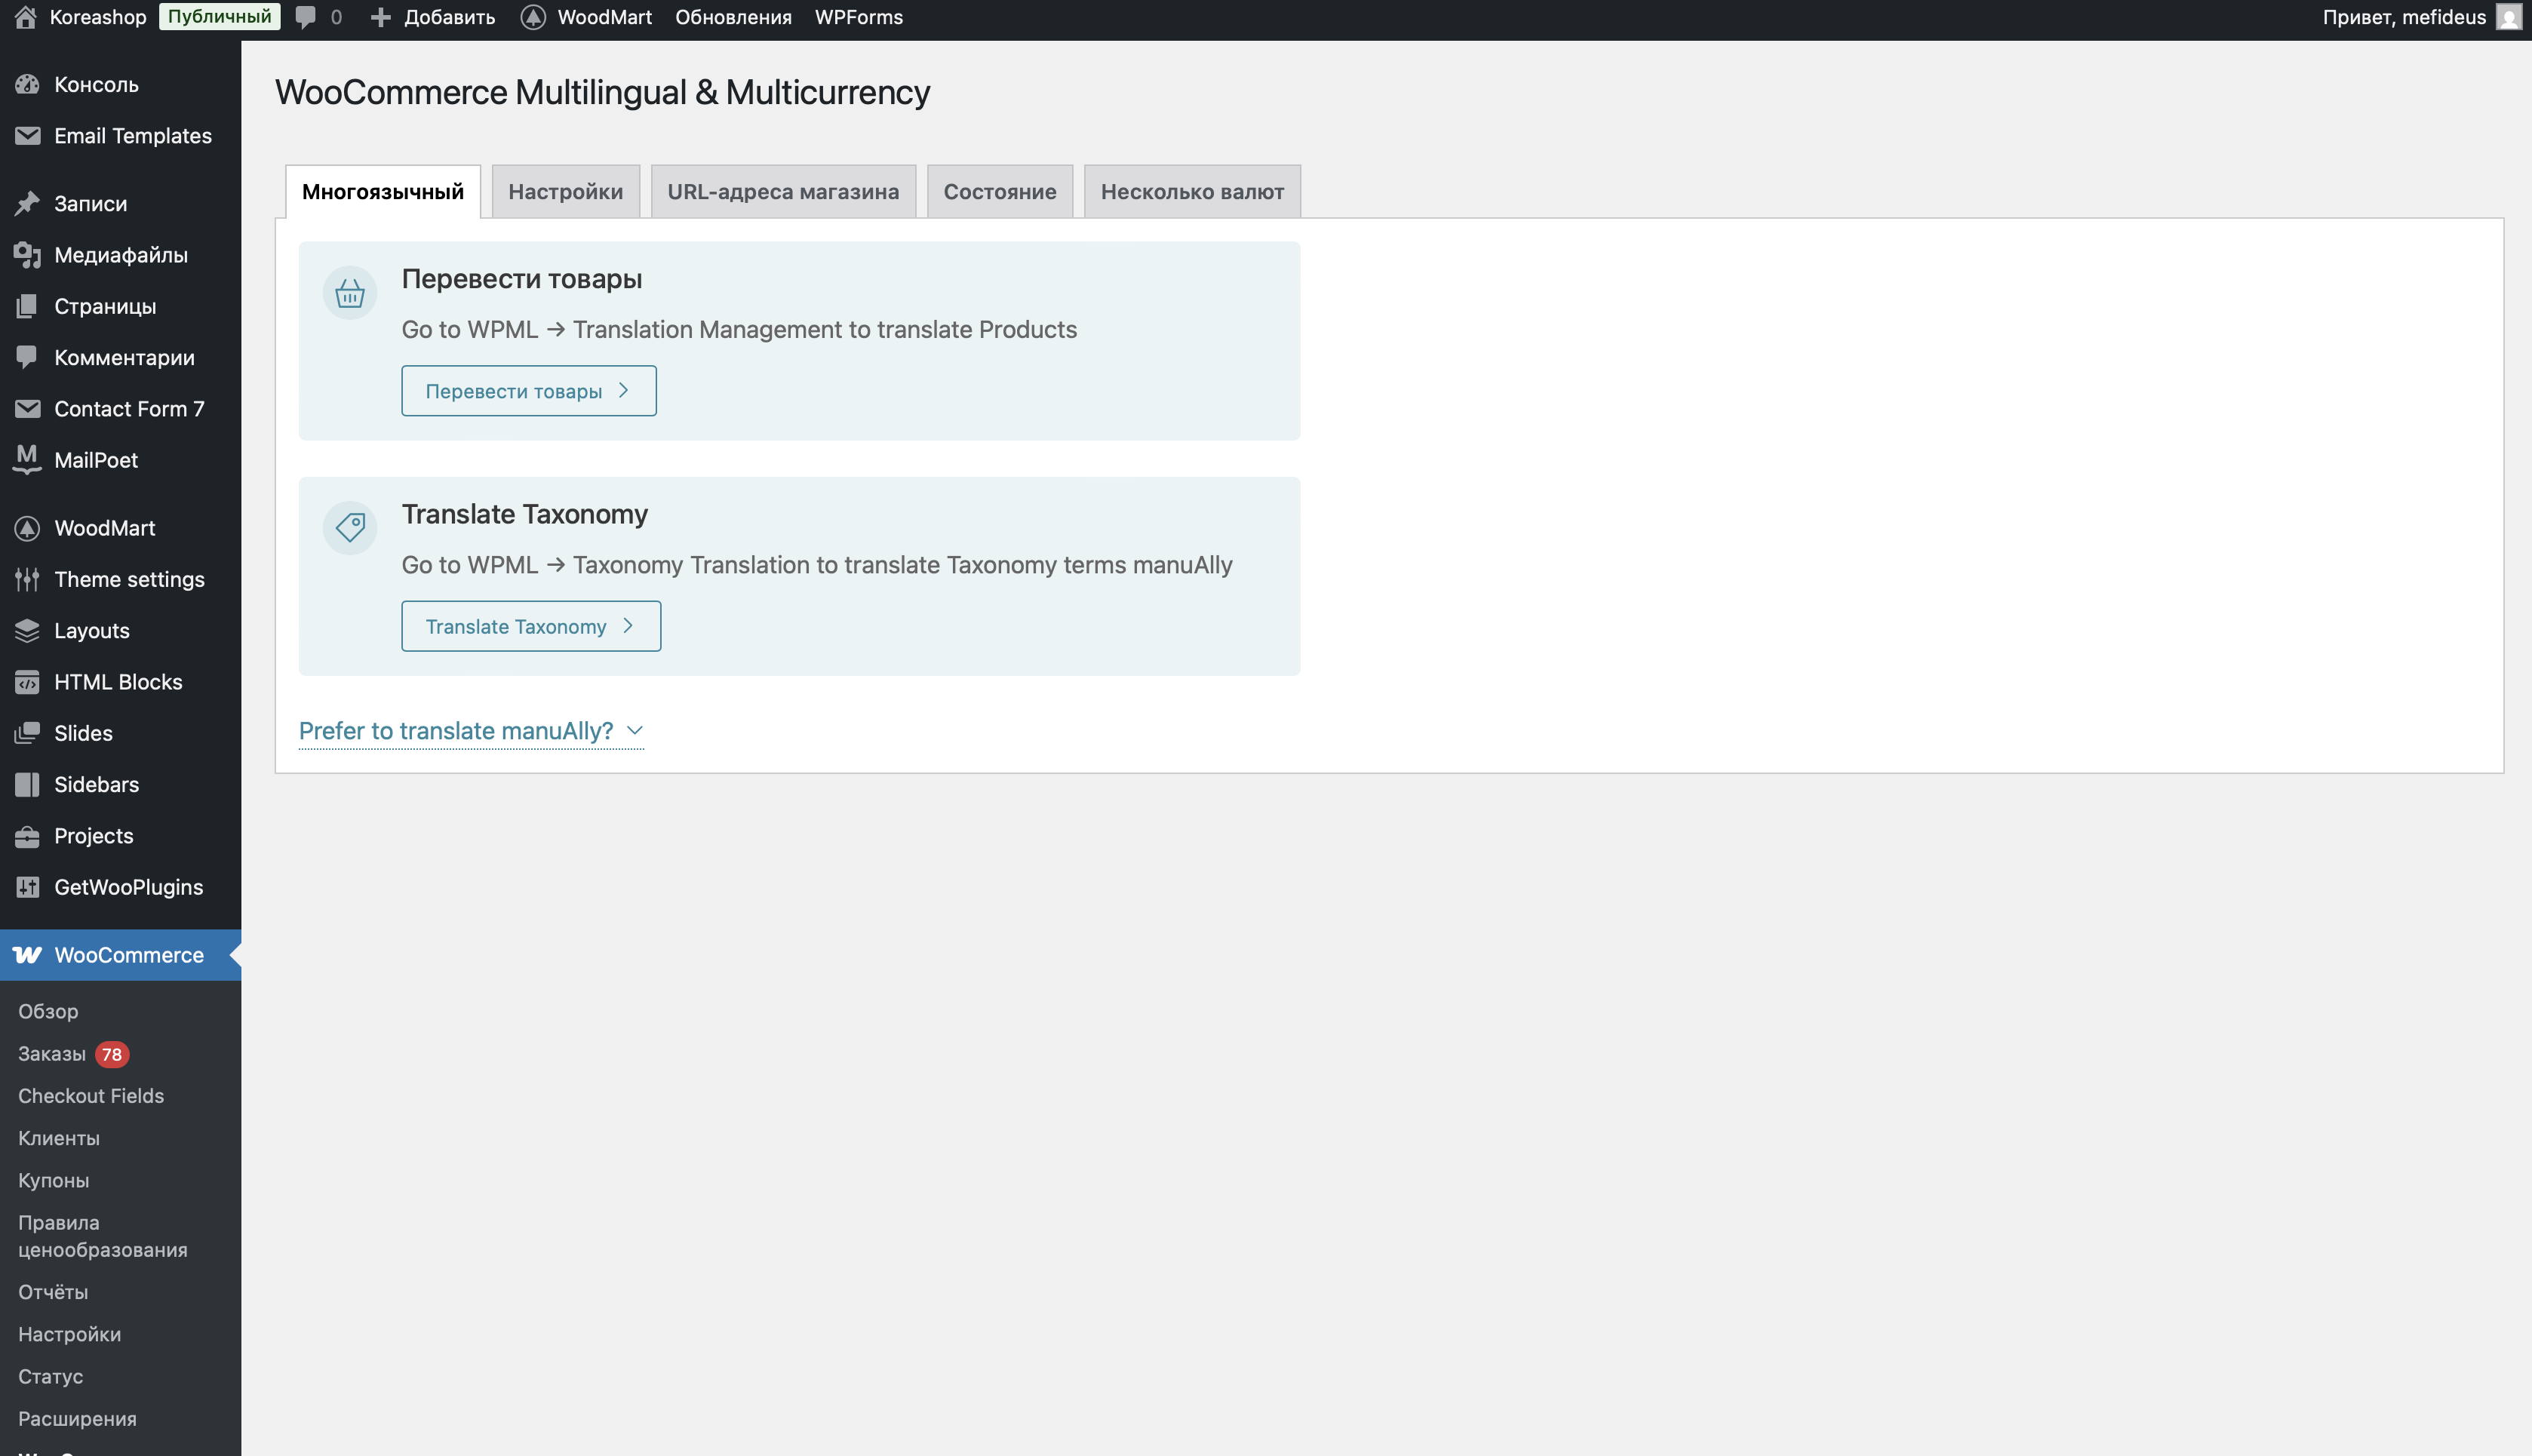Open the Добавить new content menu
This screenshot has height=1456, width=2532.
[433, 17]
